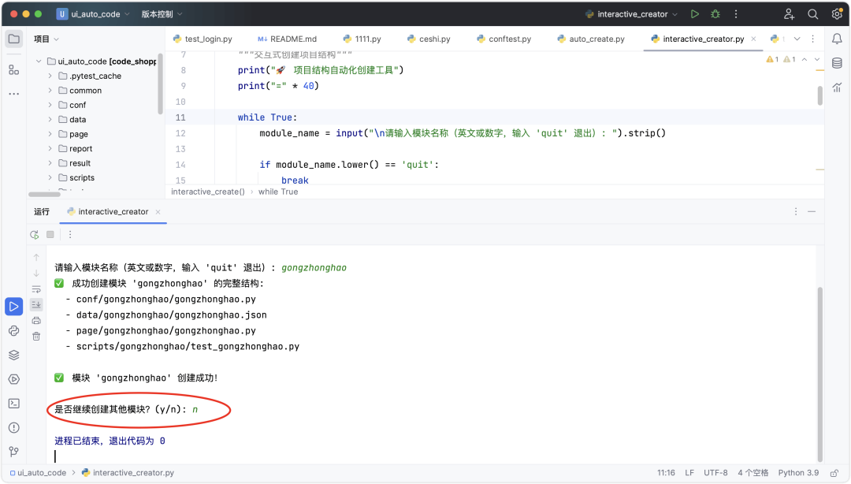Expand the report folder
851x484 pixels.
pyautogui.click(x=50, y=148)
